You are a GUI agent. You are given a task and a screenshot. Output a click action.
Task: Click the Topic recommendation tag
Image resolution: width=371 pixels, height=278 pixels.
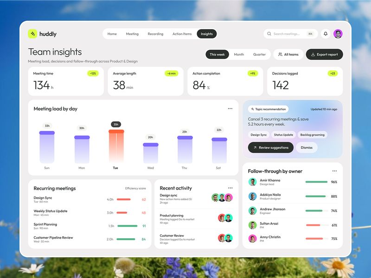pyautogui.click(x=269, y=109)
